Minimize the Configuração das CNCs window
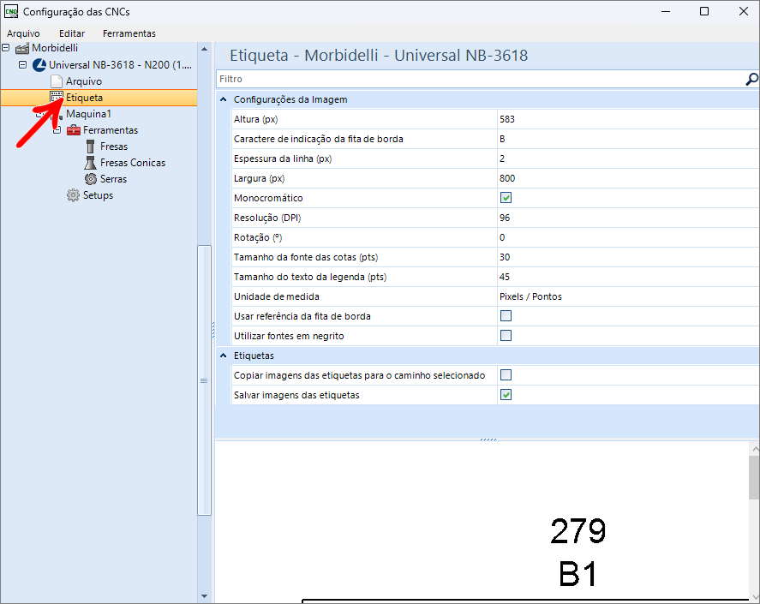 [x=666, y=12]
